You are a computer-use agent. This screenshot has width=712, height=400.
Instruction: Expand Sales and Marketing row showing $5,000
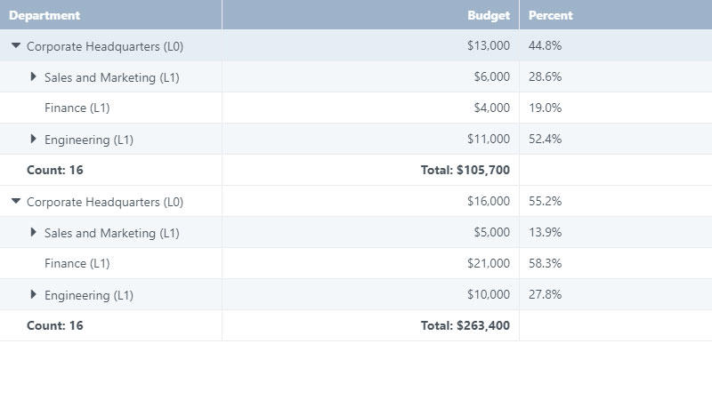tap(34, 233)
